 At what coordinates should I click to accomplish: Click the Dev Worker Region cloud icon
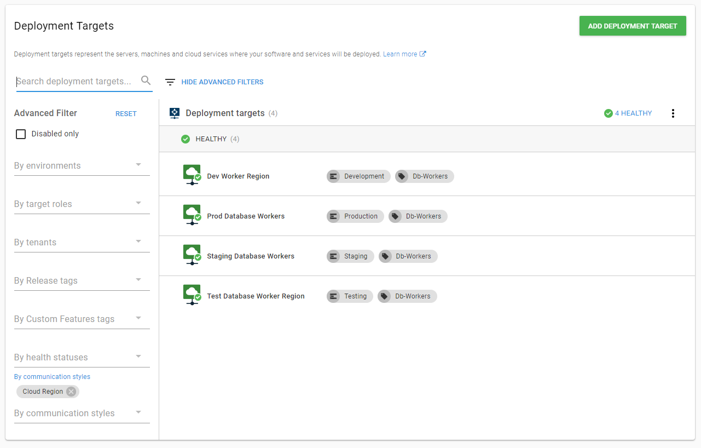click(x=192, y=175)
